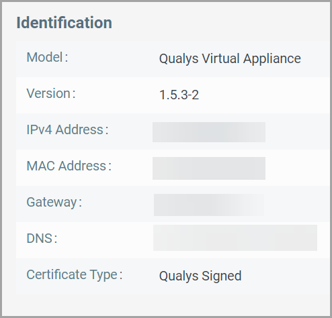
Task: Click the blurred MAC Address value
Action: [x=209, y=168]
